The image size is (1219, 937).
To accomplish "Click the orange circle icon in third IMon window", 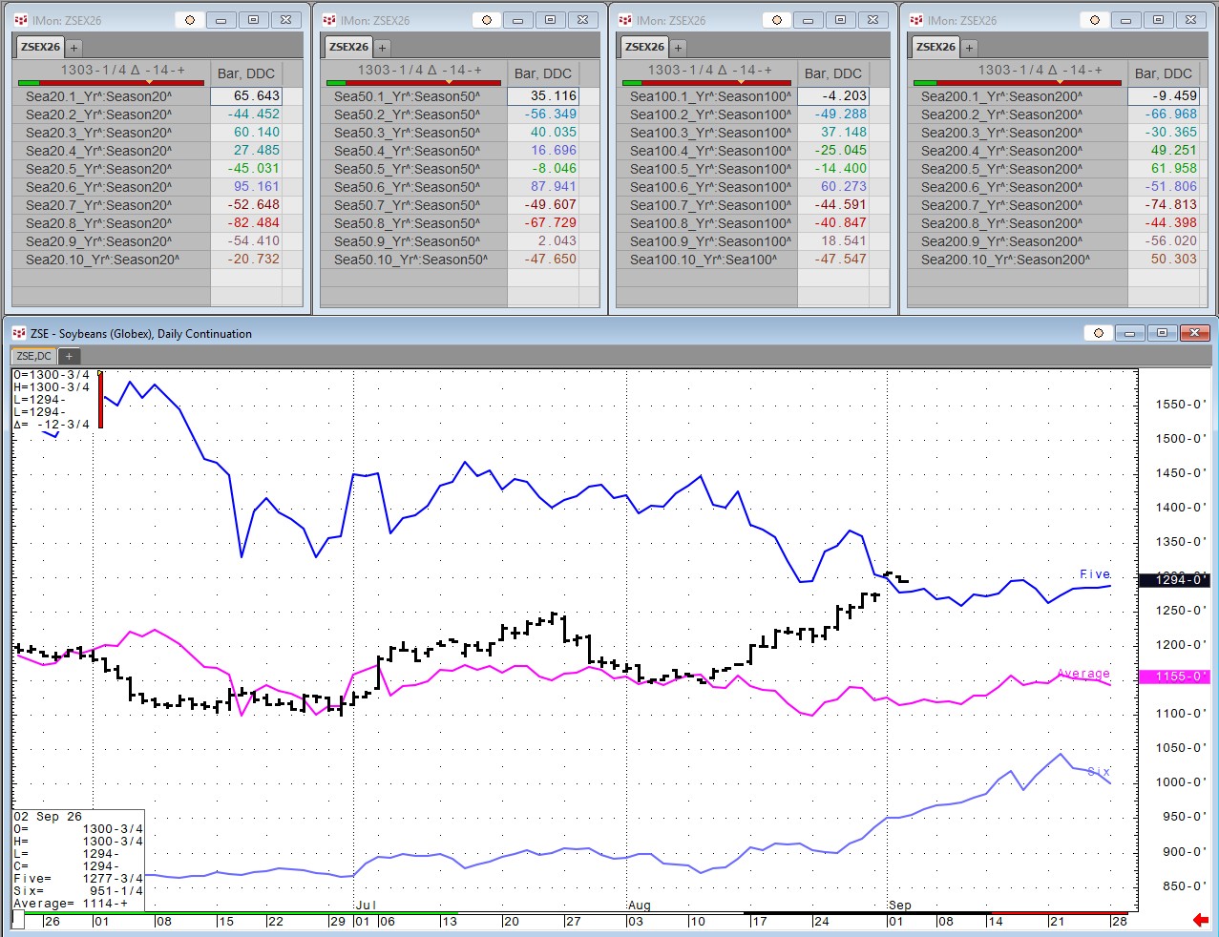I will click(x=777, y=20).
